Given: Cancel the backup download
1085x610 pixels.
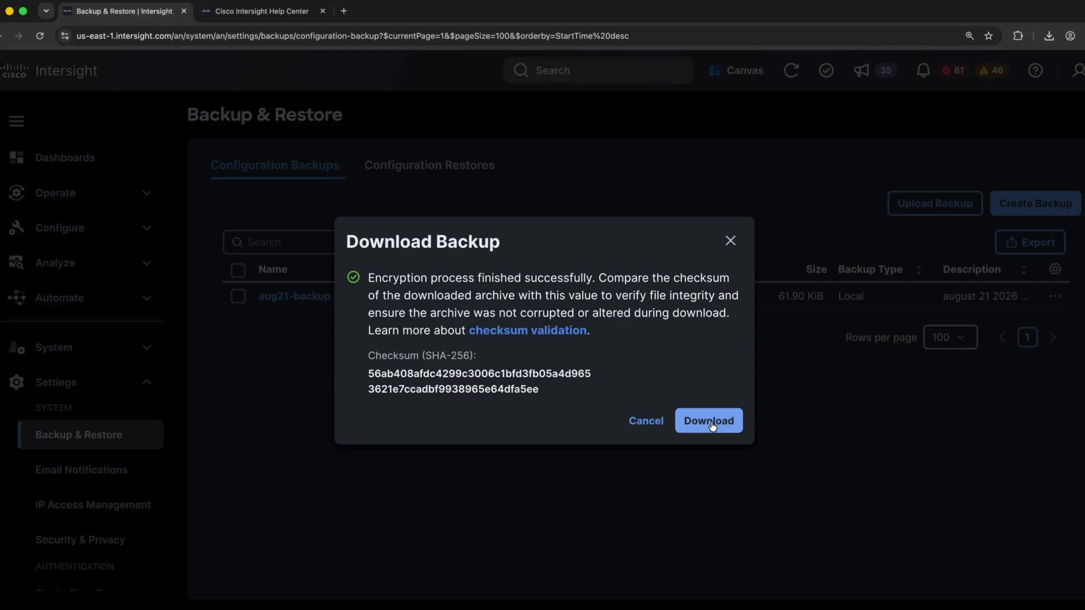Looking at the screenshot, I should 646,421.
